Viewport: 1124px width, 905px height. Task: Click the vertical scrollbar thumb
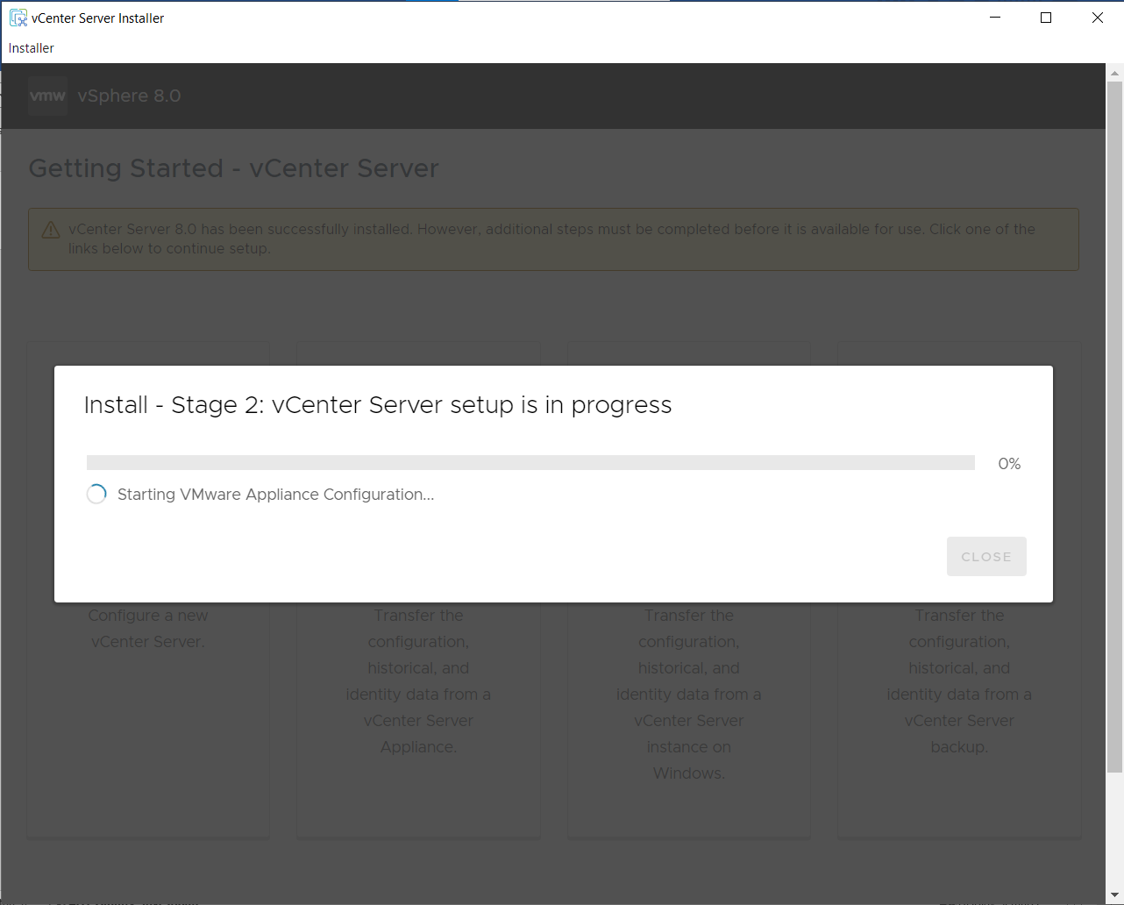(x=1114, y=428)
